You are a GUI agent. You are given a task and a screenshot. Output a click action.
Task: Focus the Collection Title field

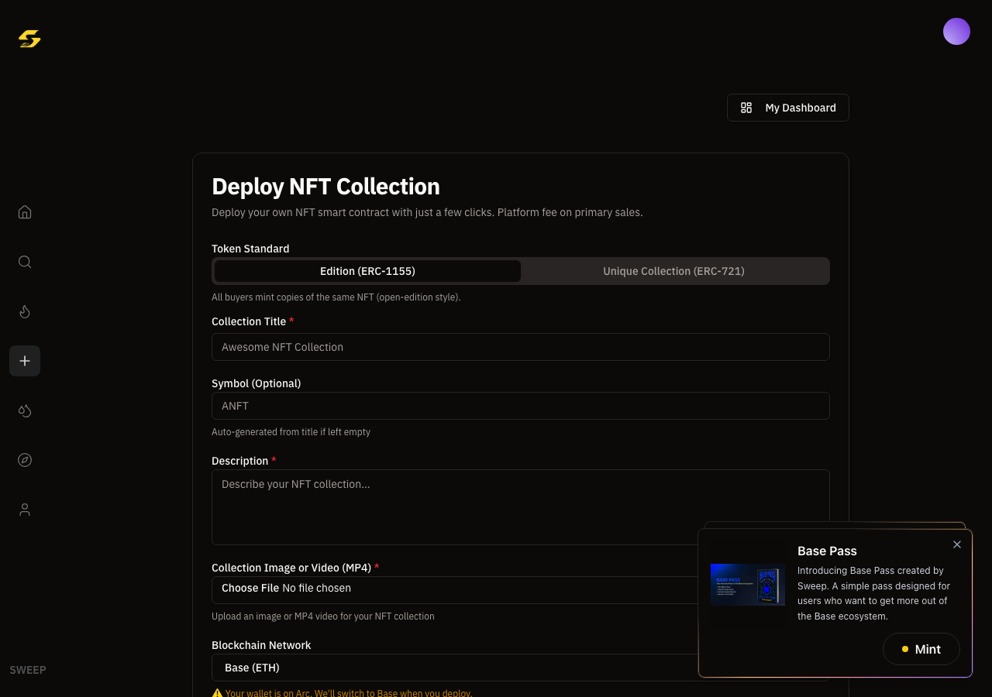coord(521,347)
